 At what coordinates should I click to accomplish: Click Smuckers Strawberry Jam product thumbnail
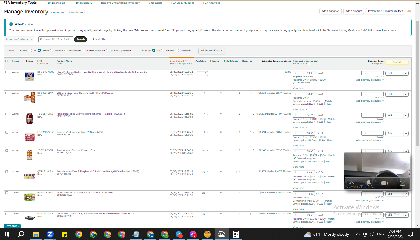[x=29, y=137]
